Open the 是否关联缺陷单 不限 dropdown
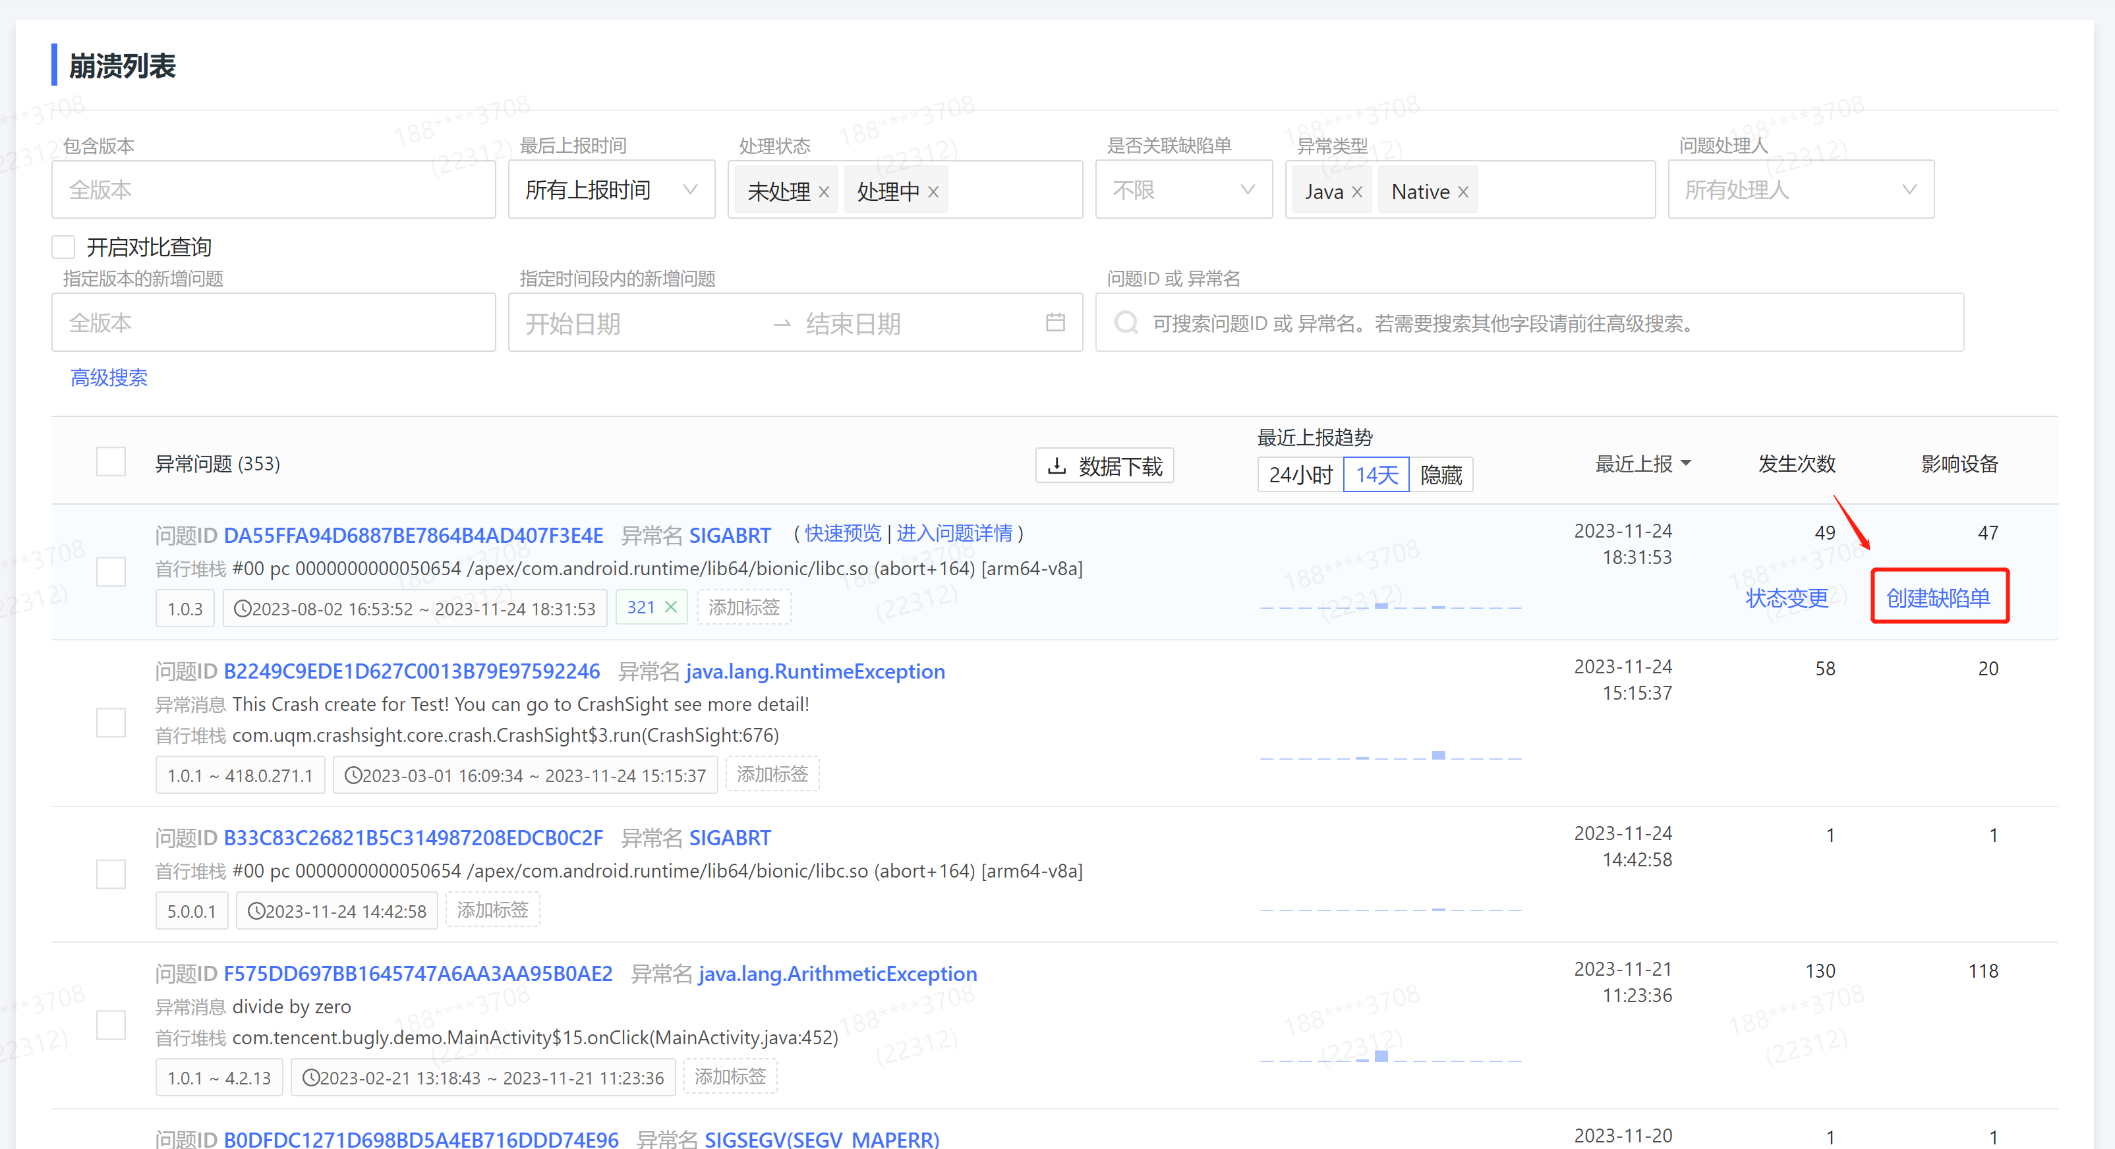2115x1149 pixels. (1184, 190)
